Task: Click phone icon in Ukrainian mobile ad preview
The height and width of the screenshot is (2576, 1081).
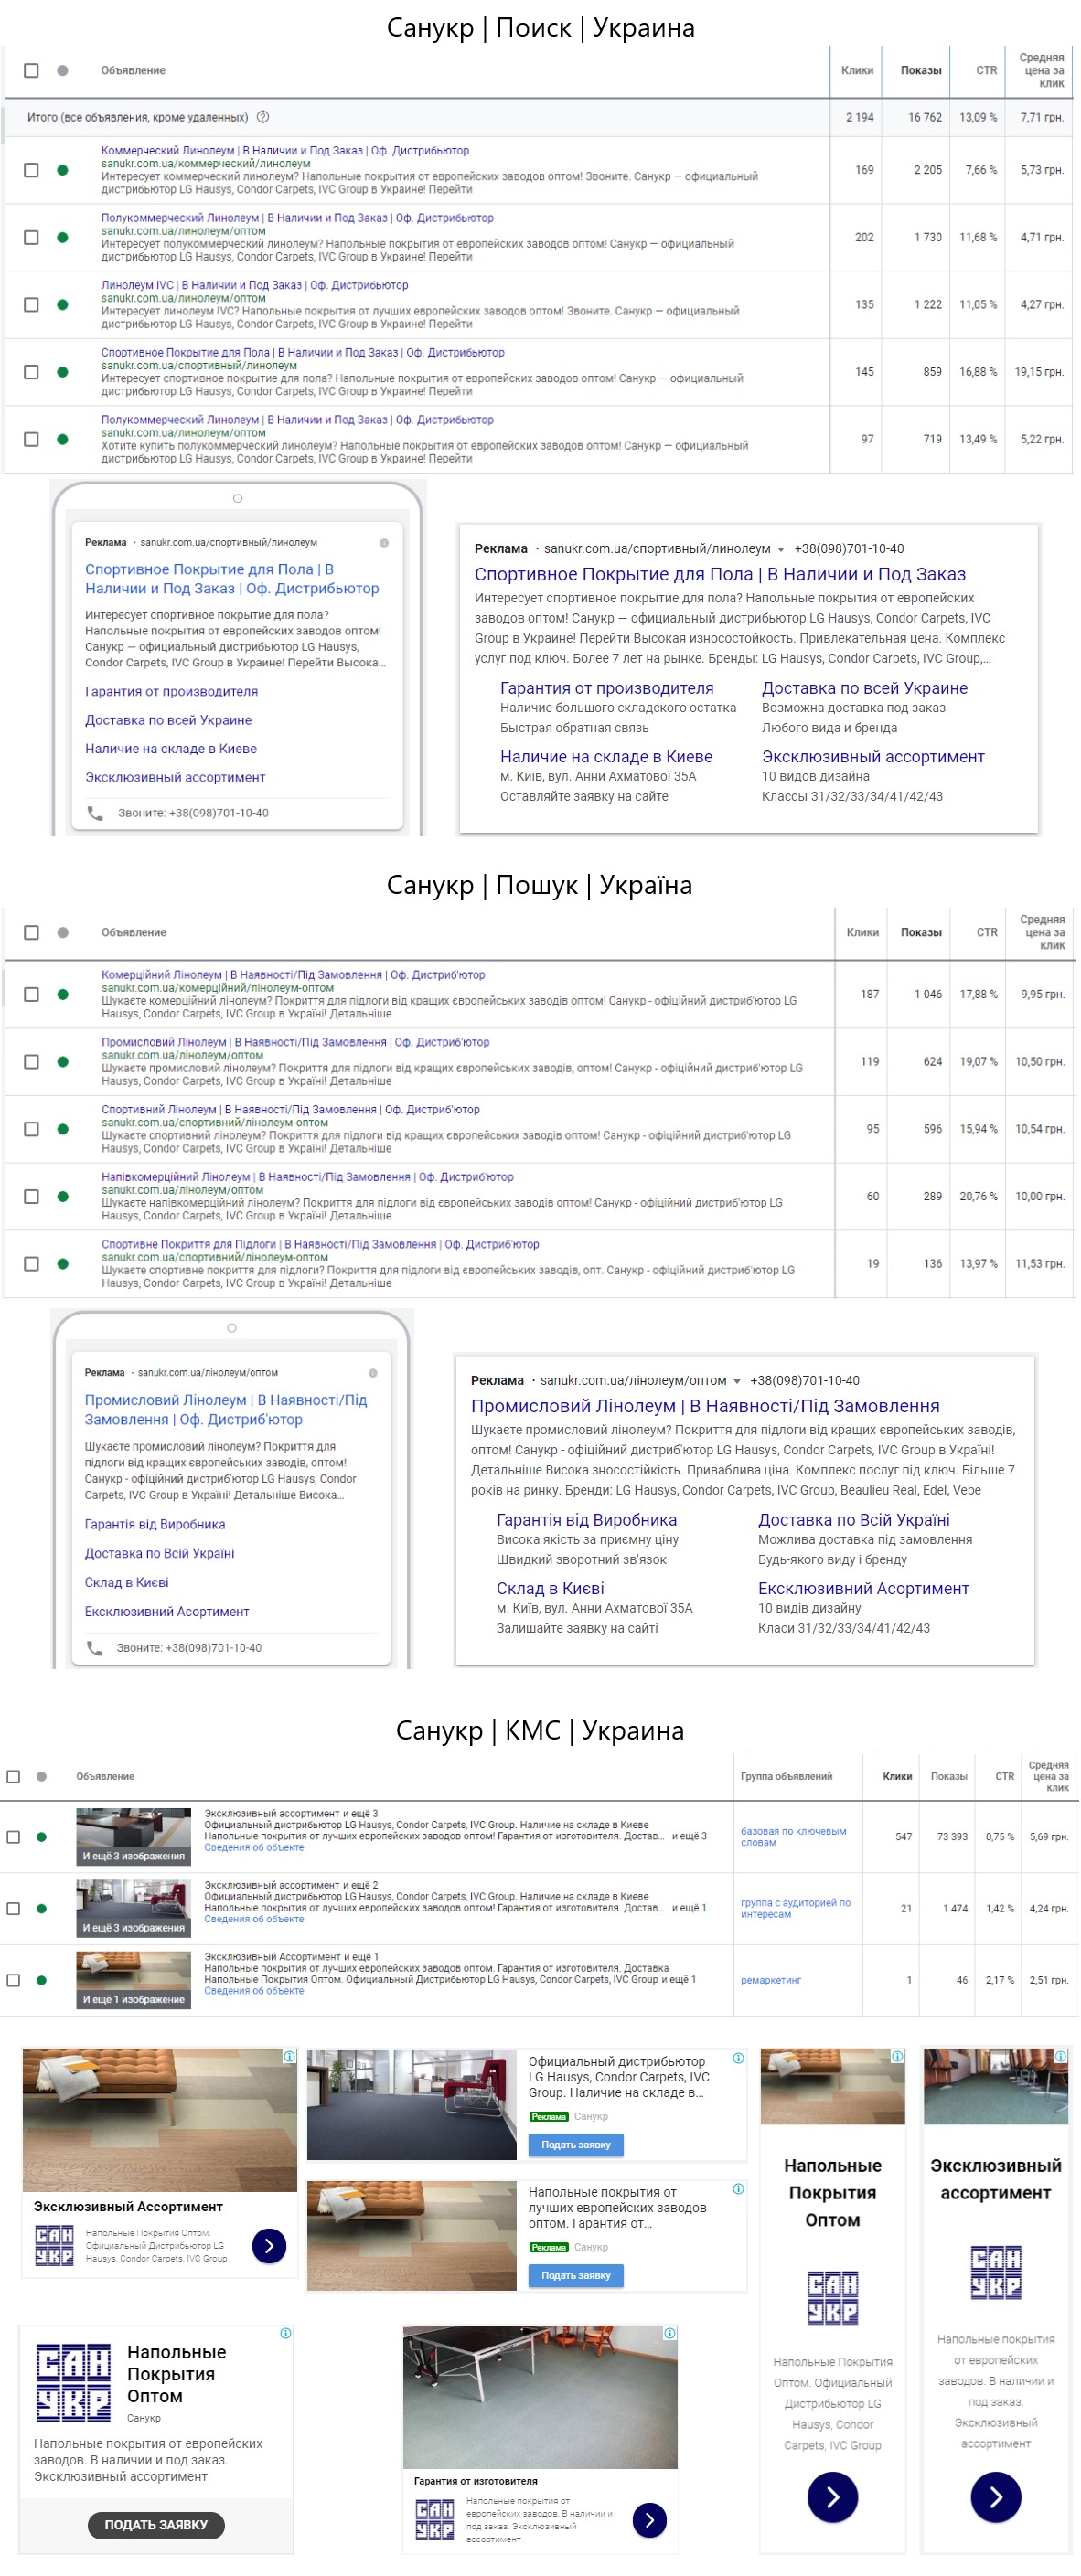Action: coord(94,1648)
